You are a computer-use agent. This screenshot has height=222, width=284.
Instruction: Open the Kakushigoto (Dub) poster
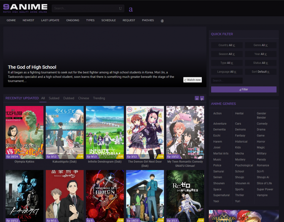[x=65, y=132]
